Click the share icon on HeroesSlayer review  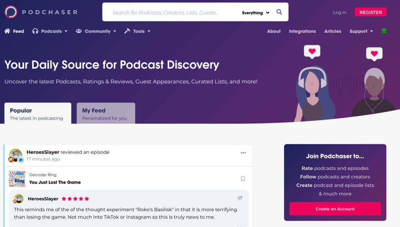pos(240,198)
